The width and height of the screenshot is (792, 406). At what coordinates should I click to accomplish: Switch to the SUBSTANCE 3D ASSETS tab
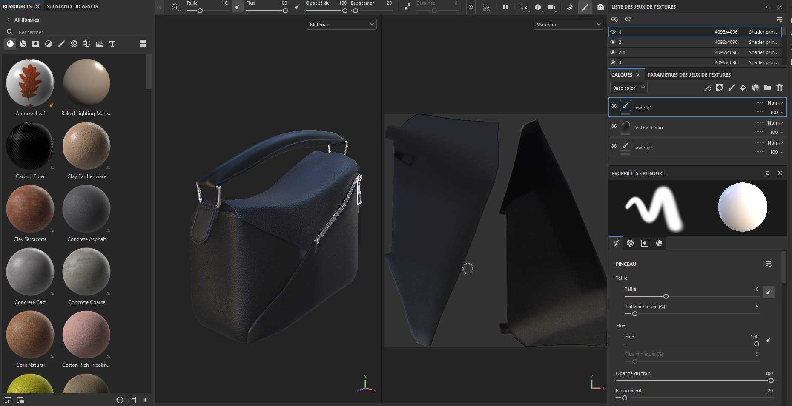coord(72,6)
